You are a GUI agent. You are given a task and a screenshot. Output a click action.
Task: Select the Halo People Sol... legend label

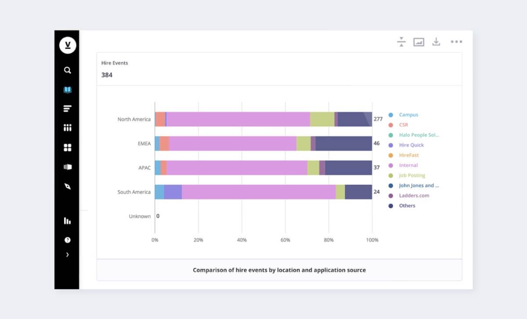coord(419,135)
